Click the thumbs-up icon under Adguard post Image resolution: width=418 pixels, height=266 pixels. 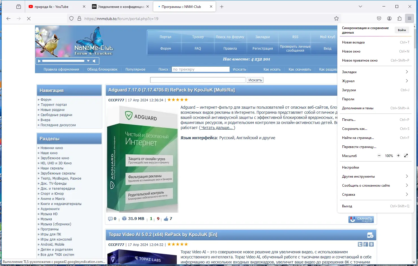click(x=166, y=219)
